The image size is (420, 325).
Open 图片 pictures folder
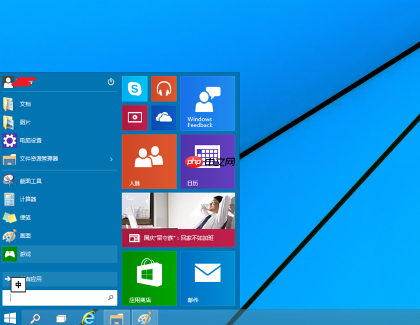[59, 123]
